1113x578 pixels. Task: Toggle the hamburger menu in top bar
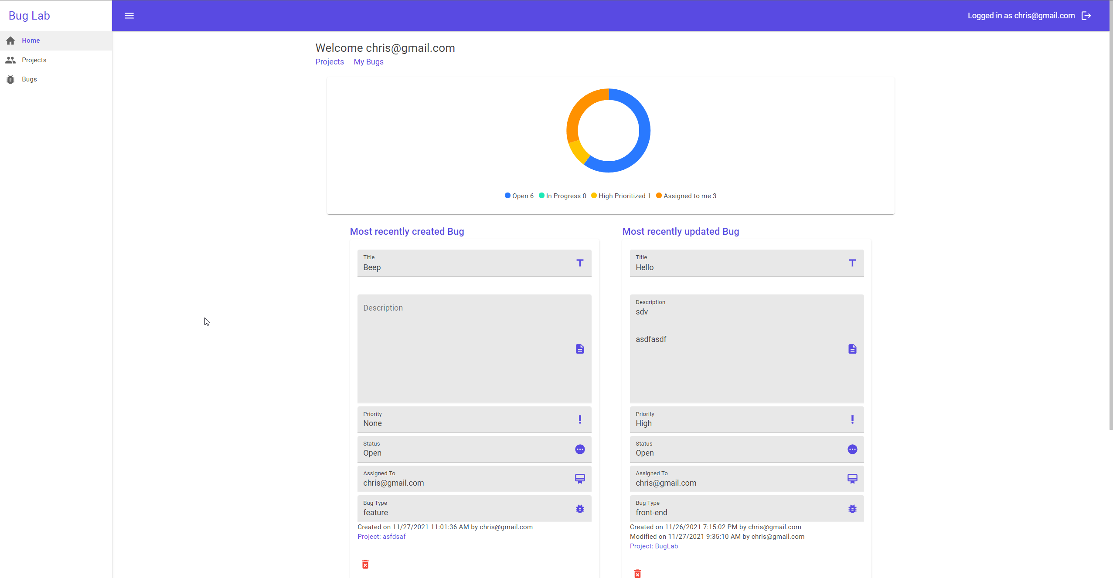(x=129, y=16)
